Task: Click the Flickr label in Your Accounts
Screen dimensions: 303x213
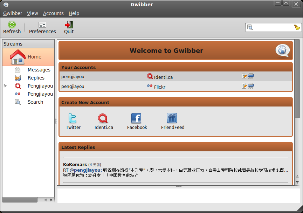Action: tap(160, 87)
